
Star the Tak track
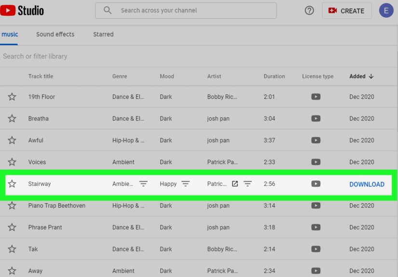coord(12,249)
